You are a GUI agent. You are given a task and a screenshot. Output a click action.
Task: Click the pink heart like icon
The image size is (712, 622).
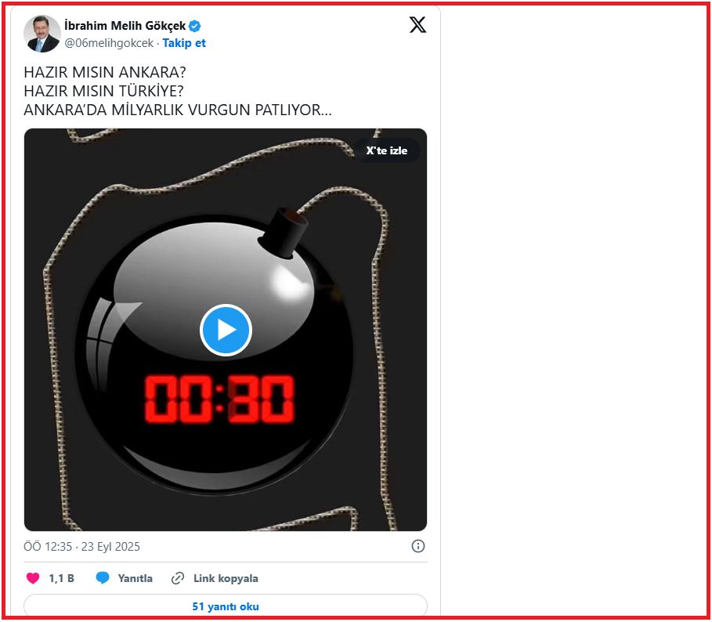point(33,578)
